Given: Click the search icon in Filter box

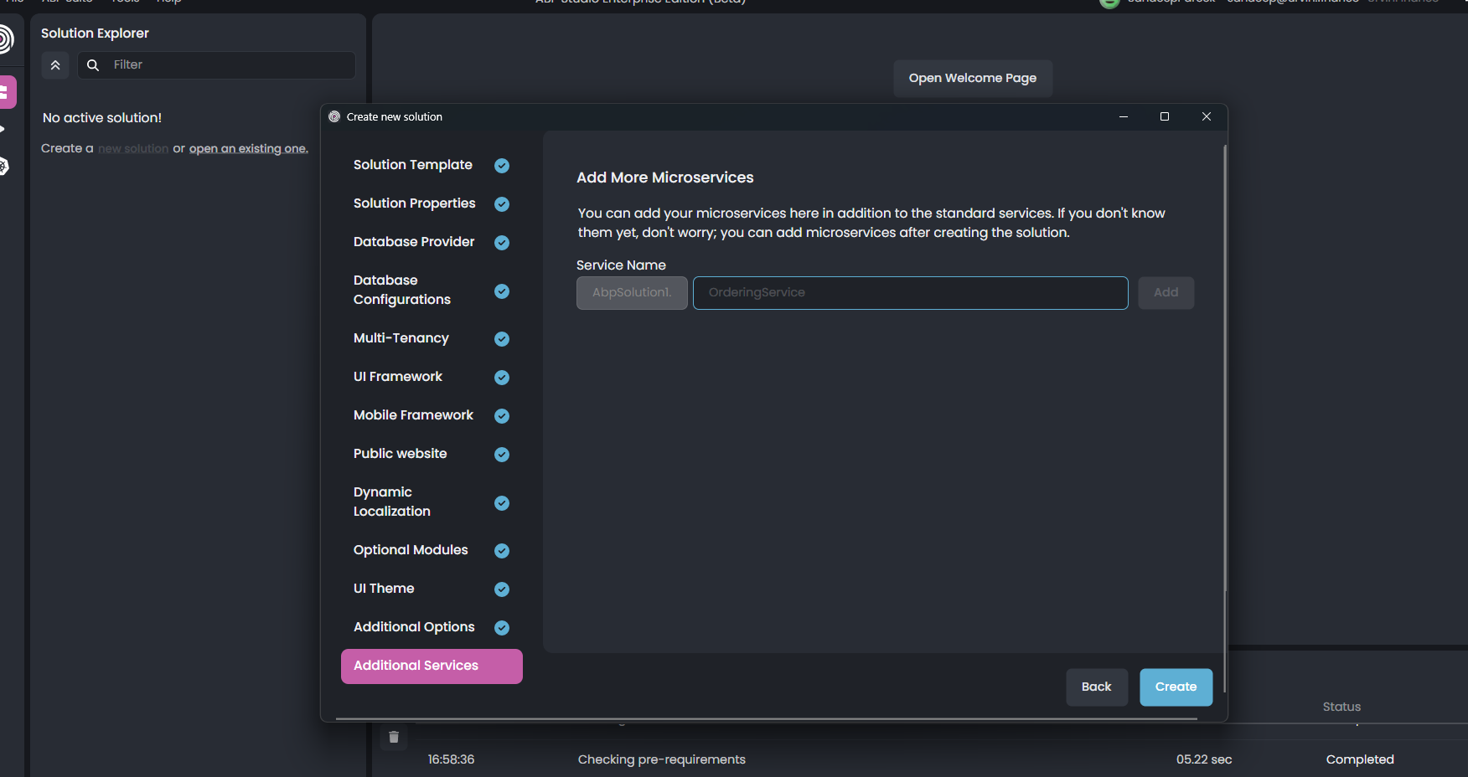Looking at the screenshot, I should pyautogui.click(x=93, y=65).
